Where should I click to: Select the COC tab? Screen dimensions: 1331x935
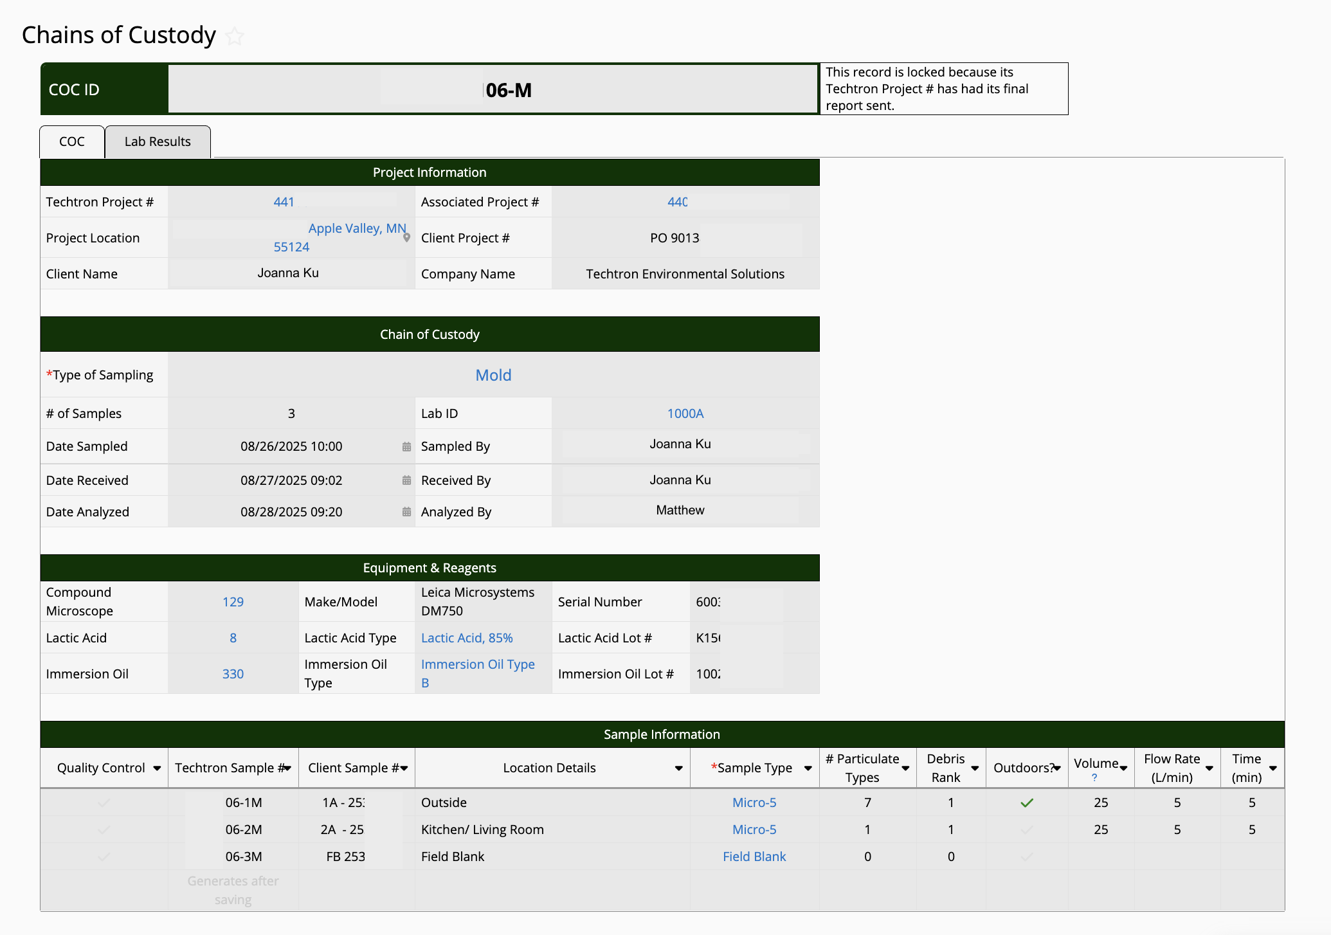[72, 141]
